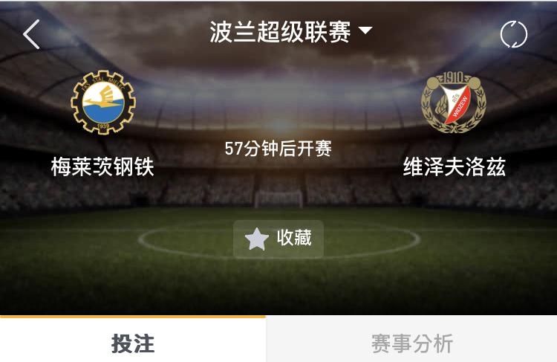Select away team name 维泽夫洛兹

tap(455, 167)
